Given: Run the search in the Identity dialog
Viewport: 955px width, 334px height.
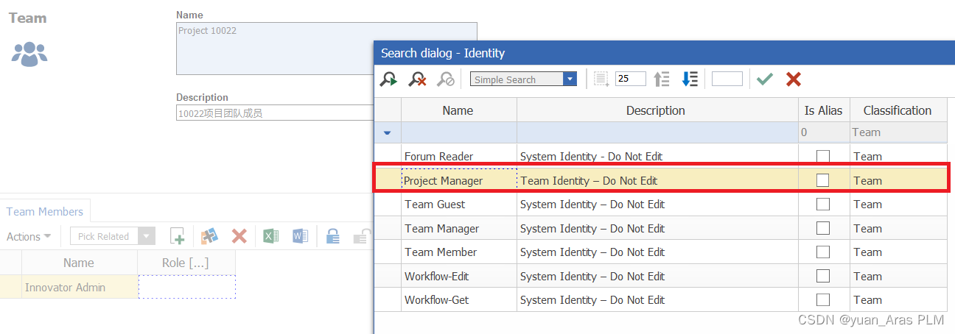Looking at the screenshot, I should pos(388,79).
